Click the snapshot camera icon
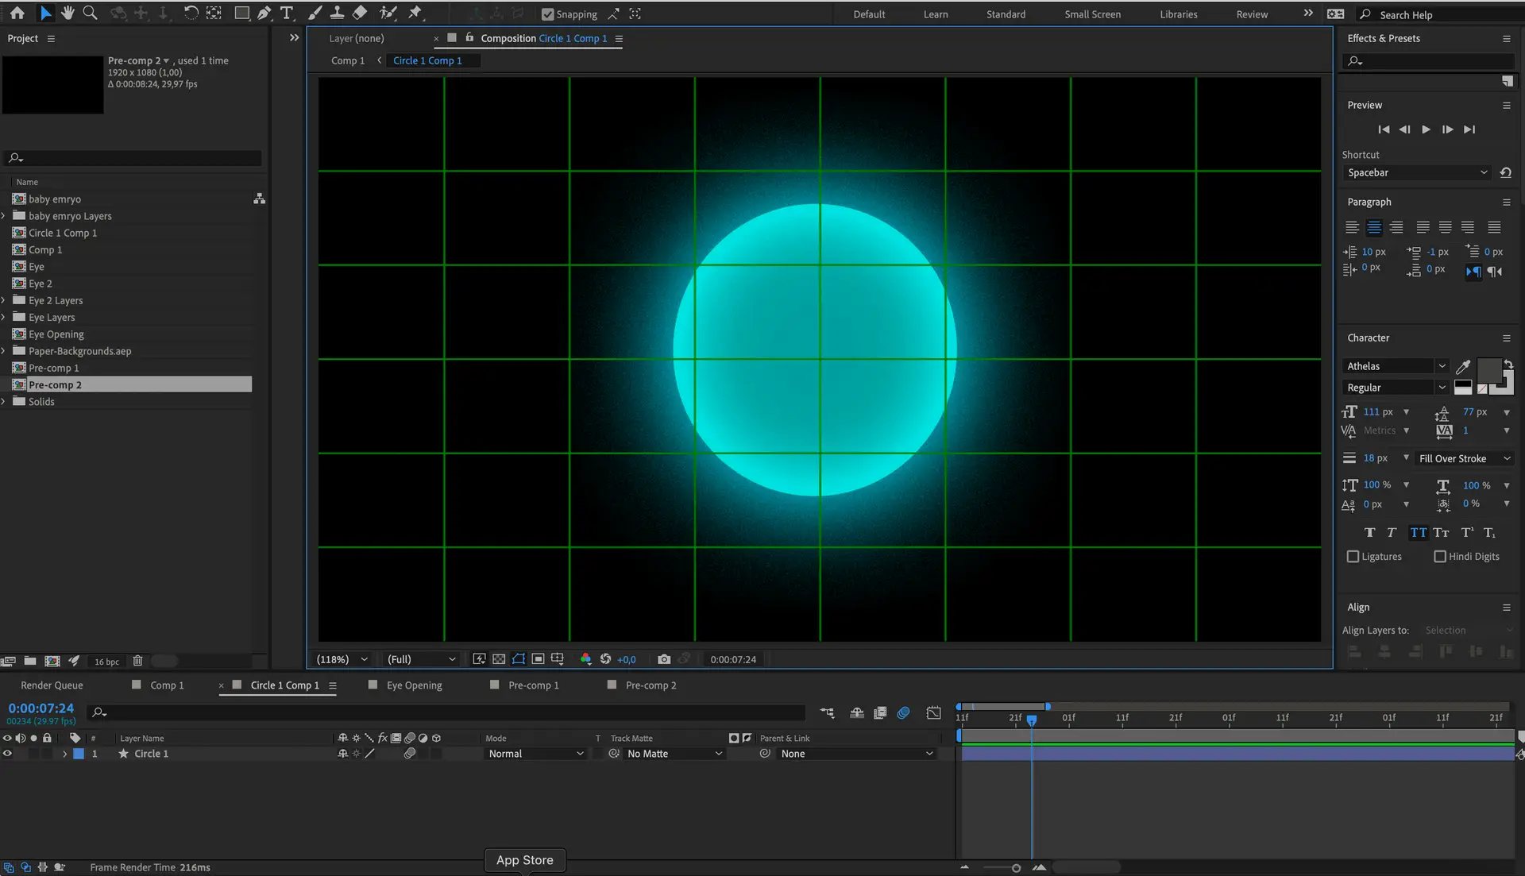Screen dimensions: 1525x876 pos(664,659)
